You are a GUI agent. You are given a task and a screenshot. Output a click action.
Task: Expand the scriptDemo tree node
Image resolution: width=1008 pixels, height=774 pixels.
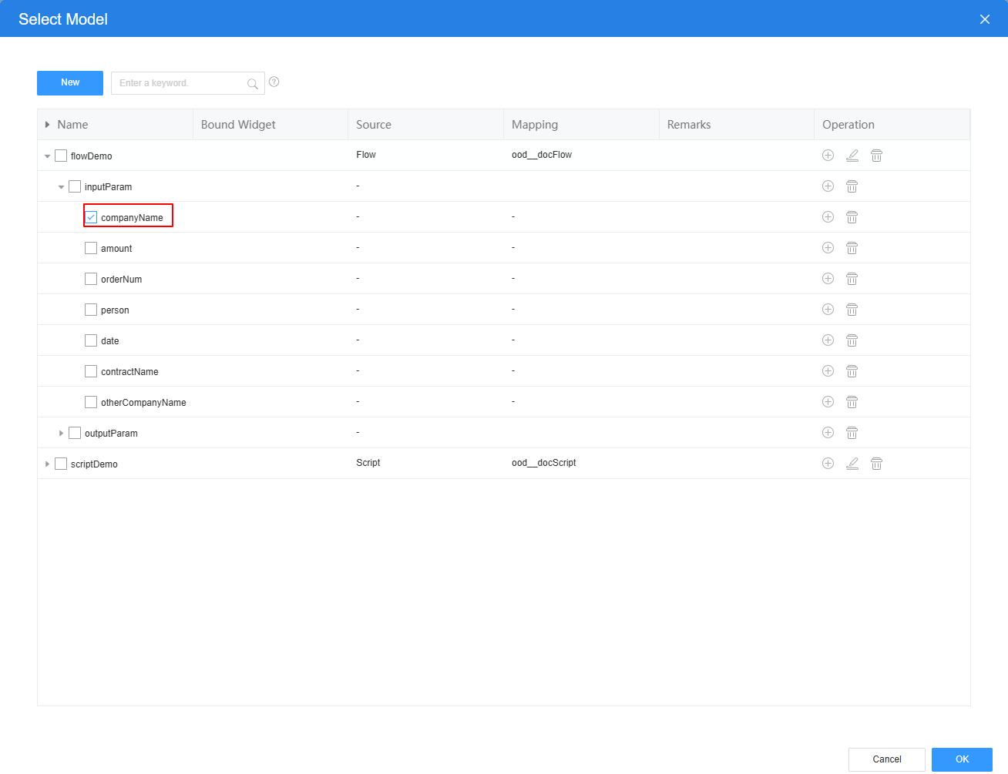[47, 464]
